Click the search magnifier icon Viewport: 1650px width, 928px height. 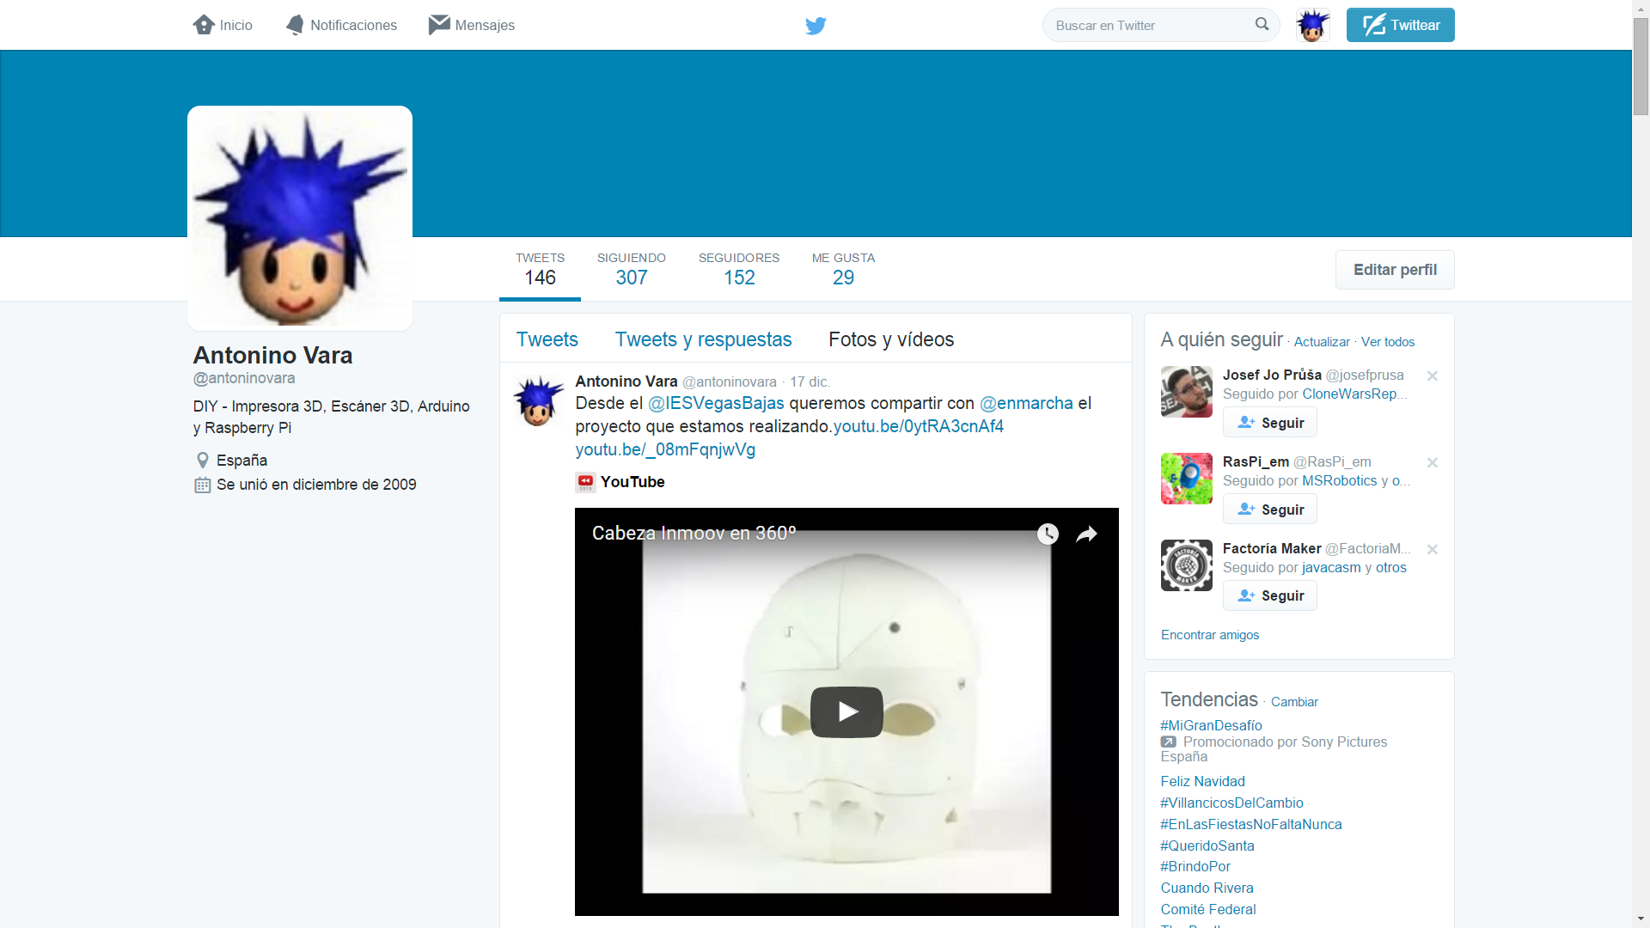click(x=1262, y=25)
